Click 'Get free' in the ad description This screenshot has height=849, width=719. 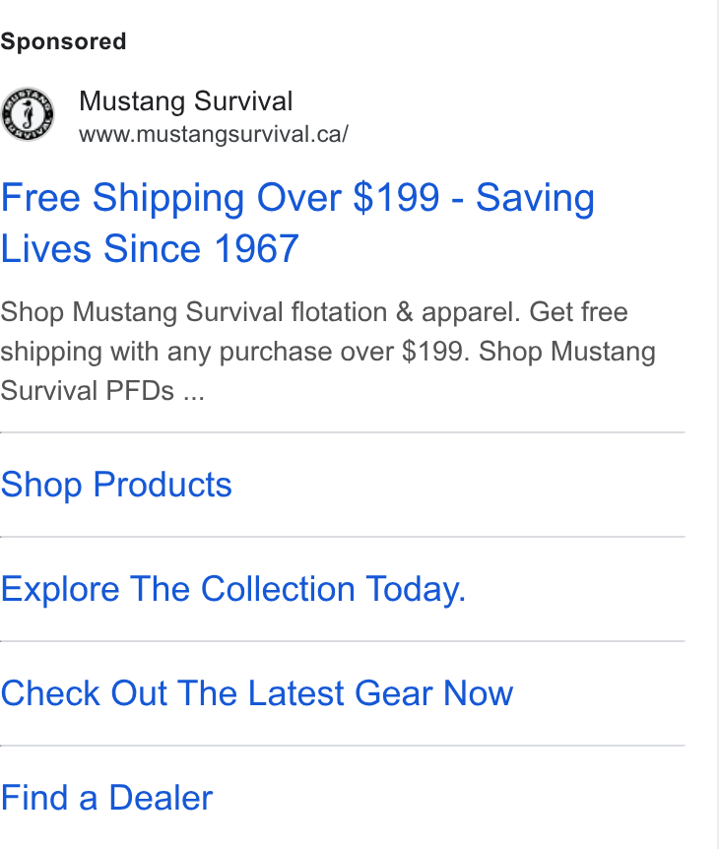click(x=578, y=312)
